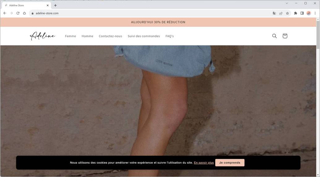Follow the En savoir plus link
This screenshot has height=177, width=320.
click(x=204, y=163)
